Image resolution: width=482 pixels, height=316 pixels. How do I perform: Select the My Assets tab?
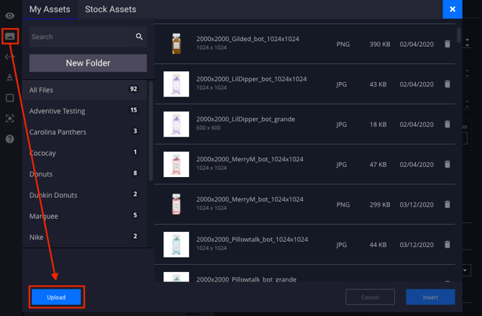pyautogui.click(x=50, y=9)
